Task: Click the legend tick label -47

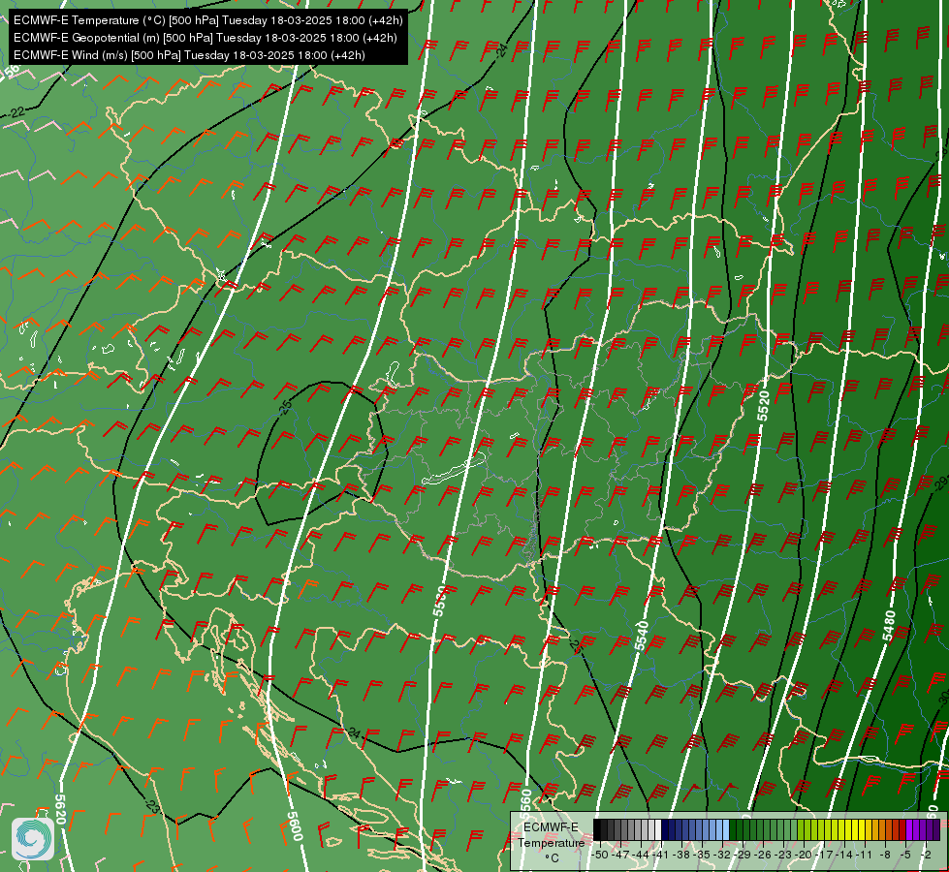Action: [621, 856]
